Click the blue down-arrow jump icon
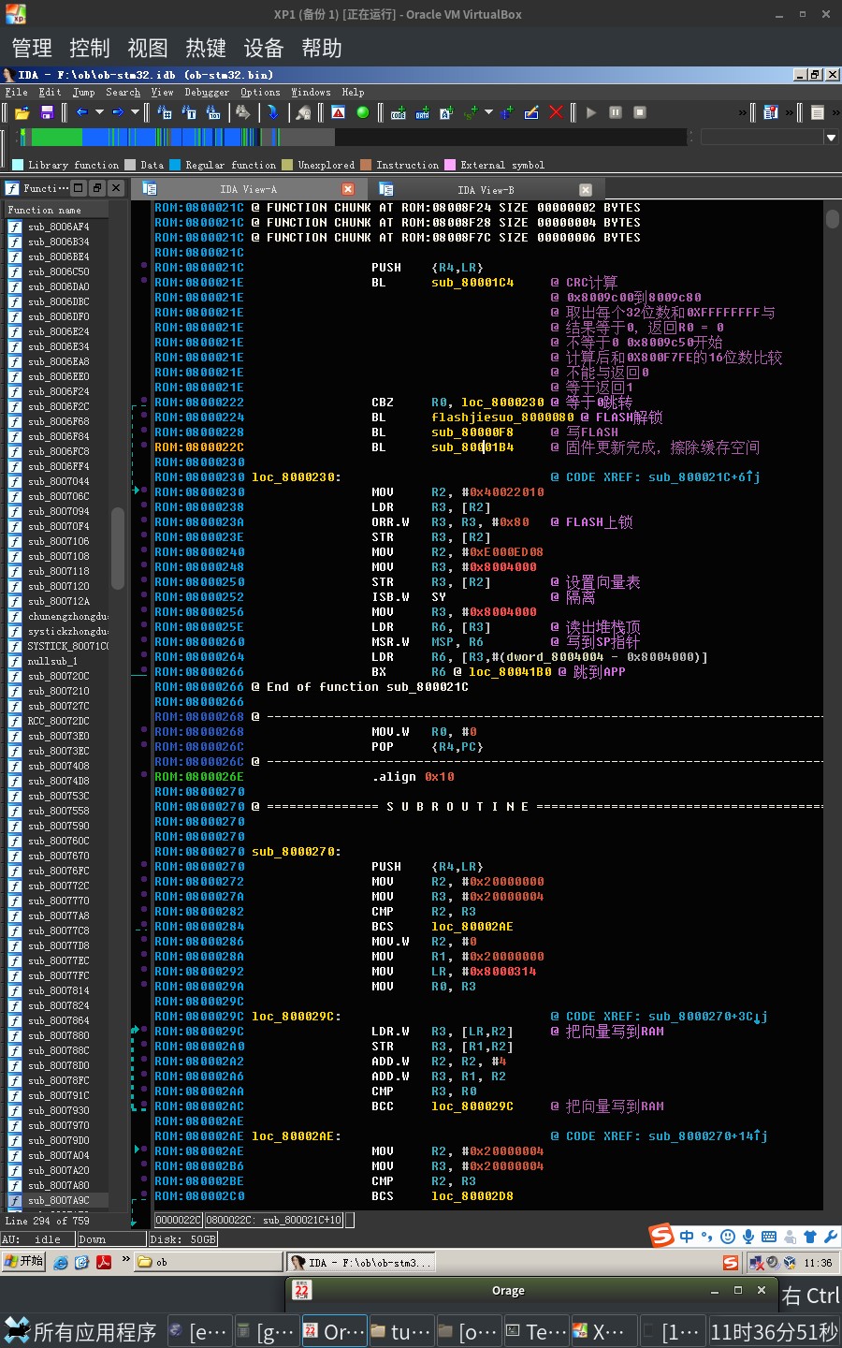842x1348 pixels. (272, 113)
